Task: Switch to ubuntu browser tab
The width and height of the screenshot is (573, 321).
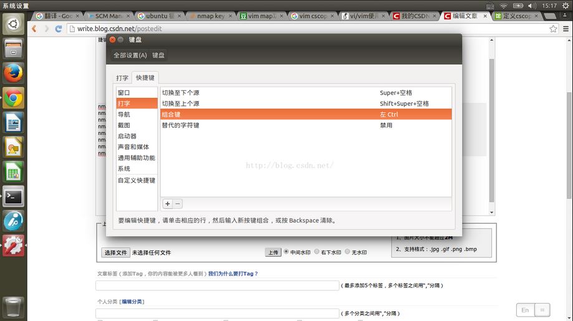Action: tap(160, 16)
